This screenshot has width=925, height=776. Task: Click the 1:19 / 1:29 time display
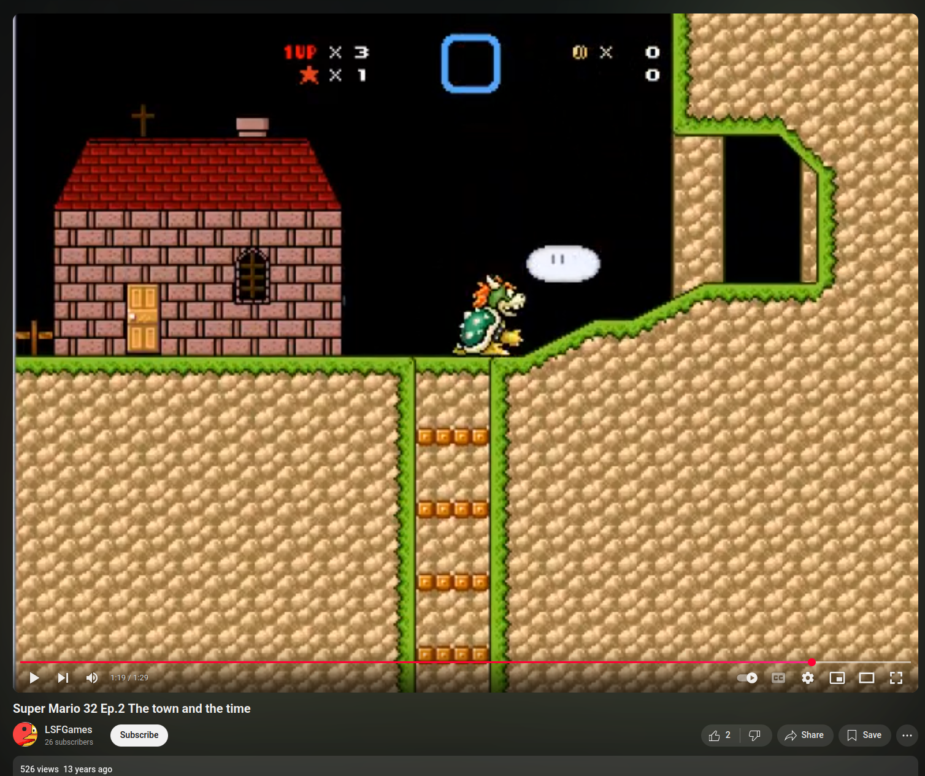click(x=129, y=678)
